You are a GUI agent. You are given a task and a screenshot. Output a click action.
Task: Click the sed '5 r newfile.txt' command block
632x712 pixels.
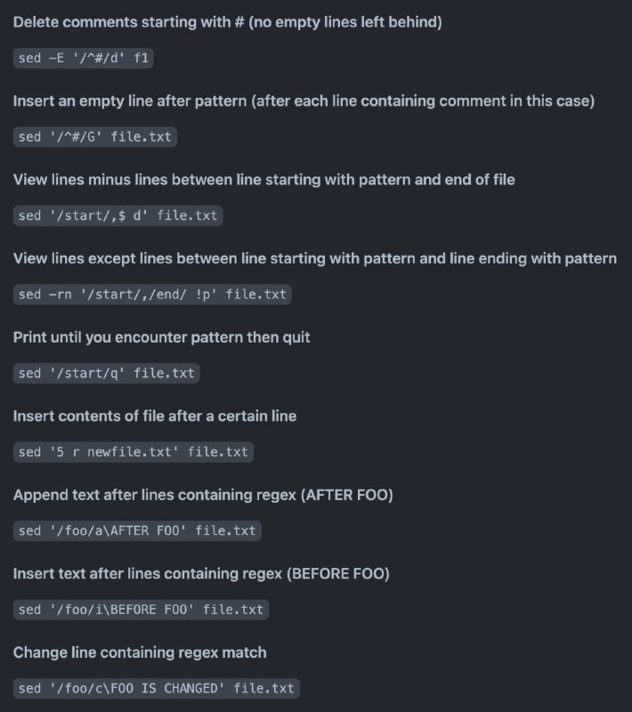point(134,452)
